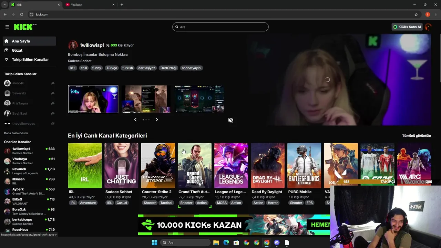Open Microsoft Store from taskbar
Screen dimensions: 441x248
point(236,242)
